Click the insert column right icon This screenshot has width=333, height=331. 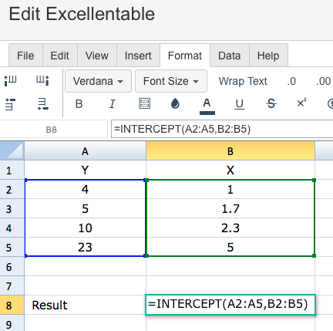42,80
